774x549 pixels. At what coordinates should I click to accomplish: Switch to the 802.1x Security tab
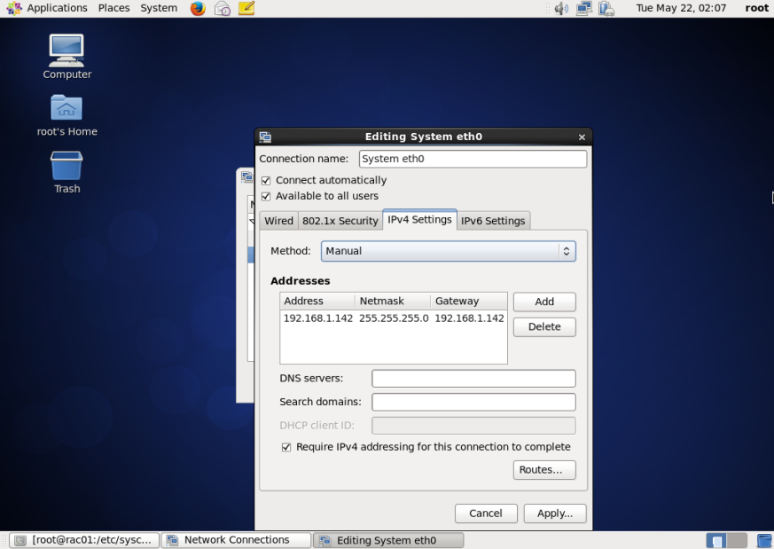[340, 220]
